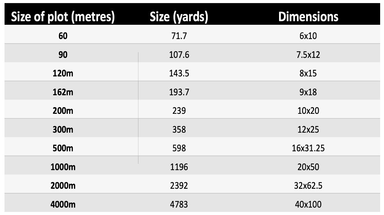The width and height of the screenshot is (384, 215).
Task: Click the "Size of plot (metres)" column header
Action: pyautogui.click(x=63, y=17)
